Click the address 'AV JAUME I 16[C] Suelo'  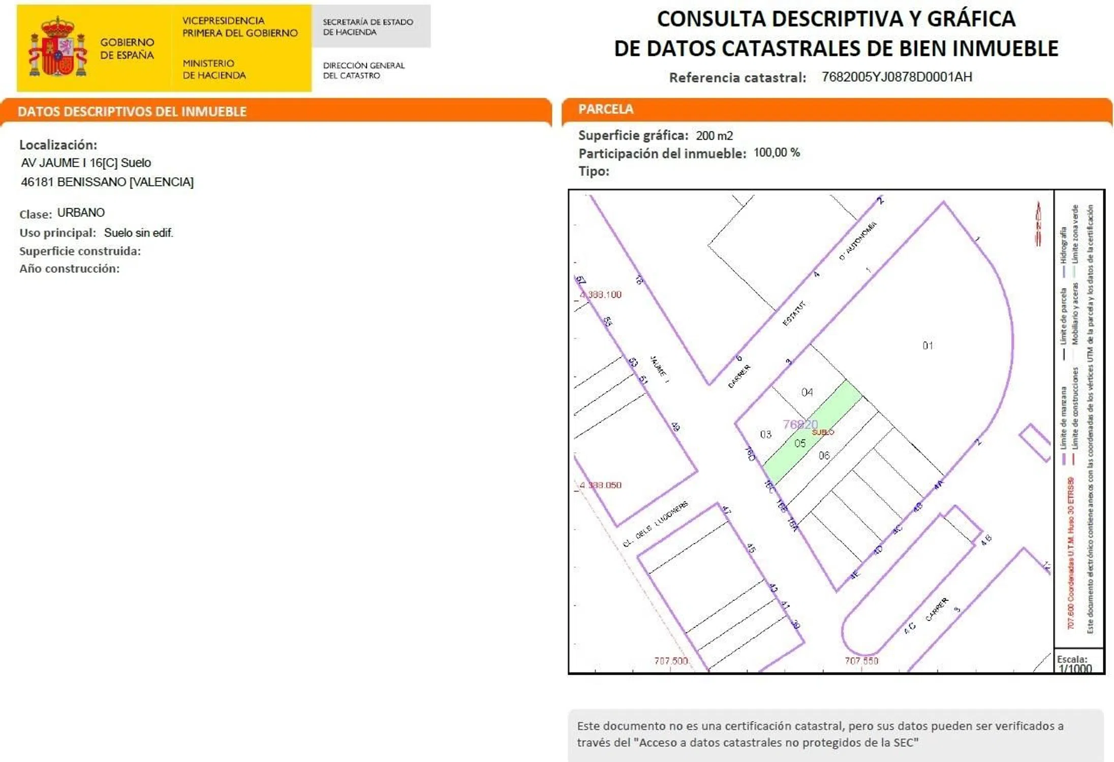[x=86, y=163]
